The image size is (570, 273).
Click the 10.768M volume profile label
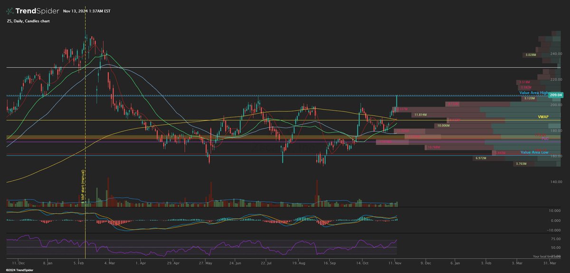433,147
